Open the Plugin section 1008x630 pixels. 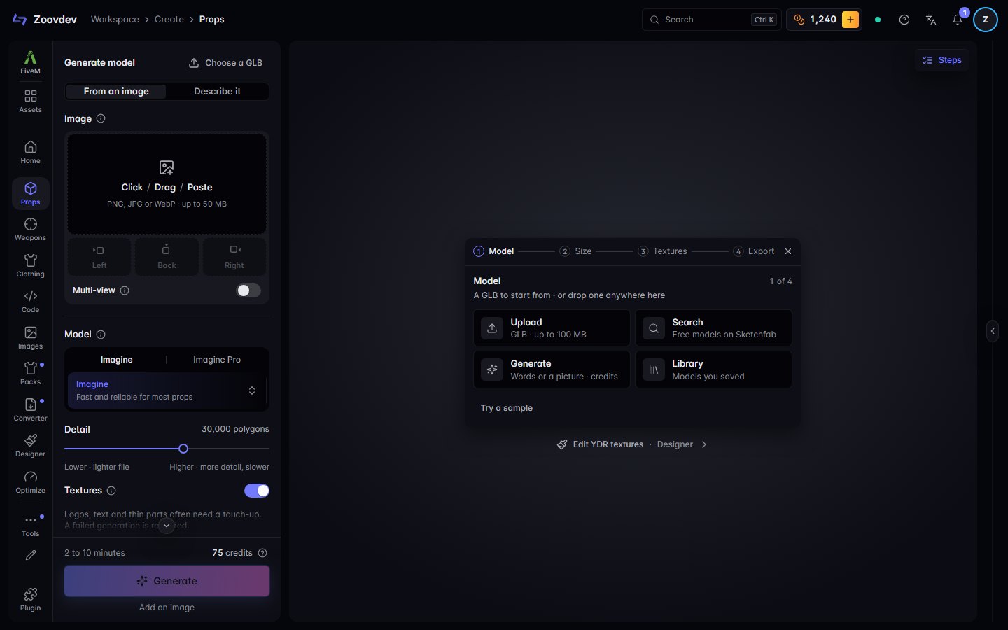click(x=30, y=599)
